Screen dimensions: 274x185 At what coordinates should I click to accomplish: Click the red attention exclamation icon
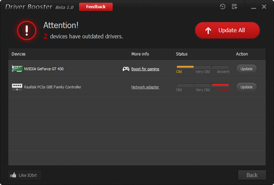click(27, 31)
